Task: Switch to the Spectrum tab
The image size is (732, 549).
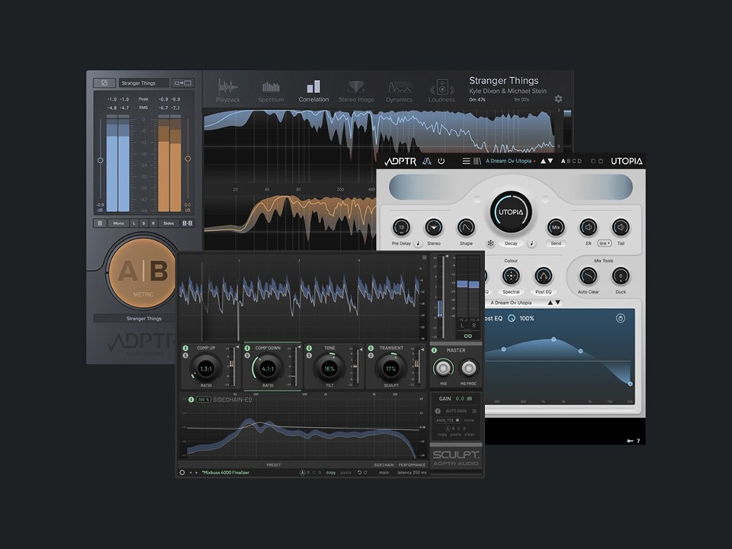Action: (x=271, y=91)
